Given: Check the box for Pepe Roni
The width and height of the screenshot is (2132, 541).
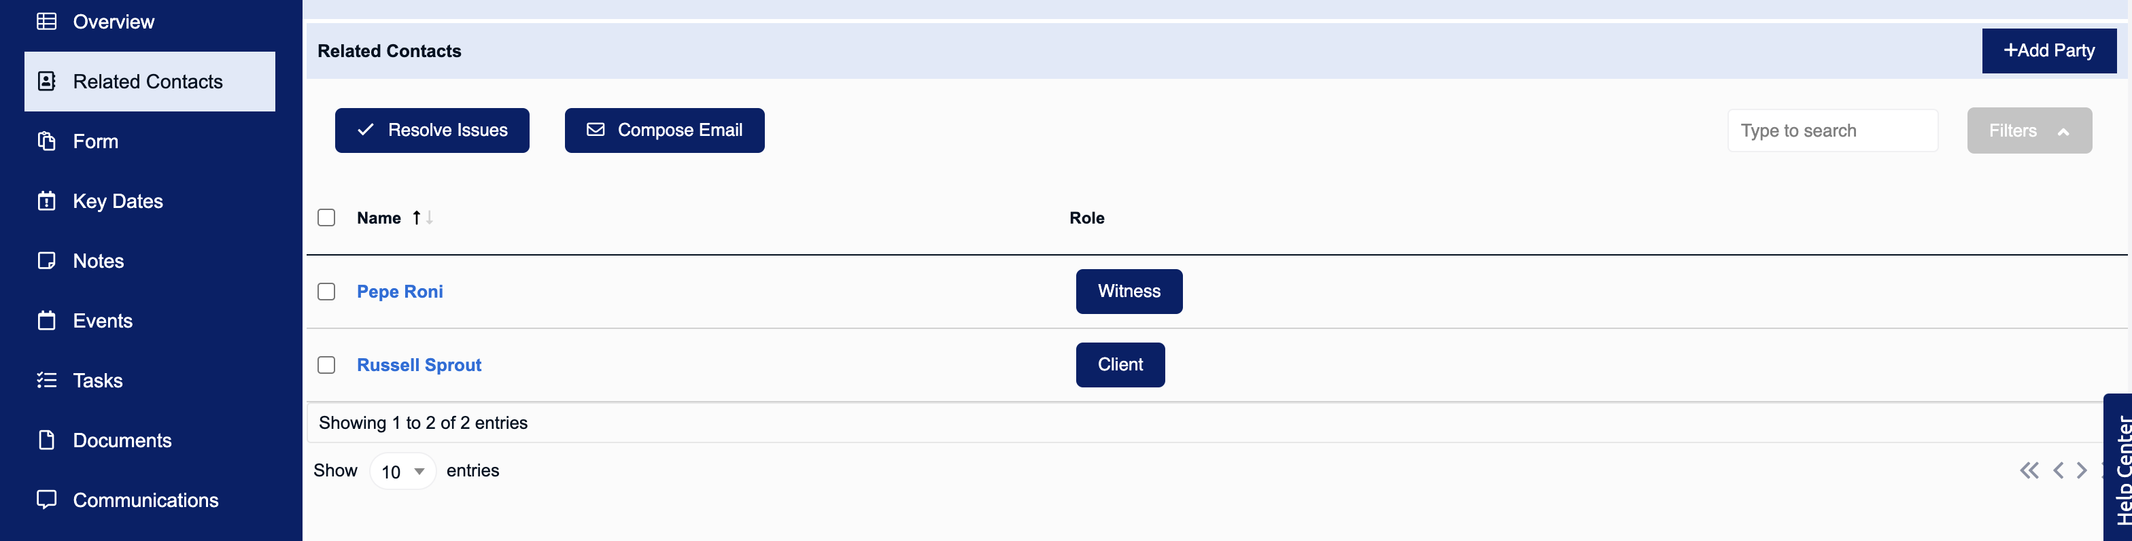Looking at the screenshot, I should (x=326, y=291).
